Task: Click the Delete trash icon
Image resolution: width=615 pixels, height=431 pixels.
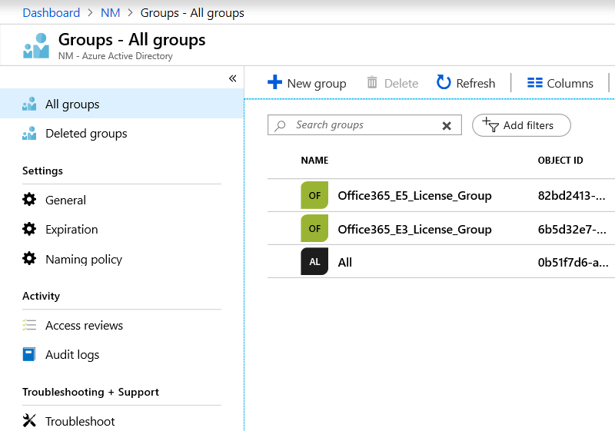Action: click(x=373, y=83)
